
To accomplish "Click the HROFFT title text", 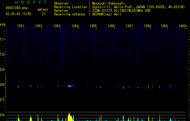I will 31,2.
